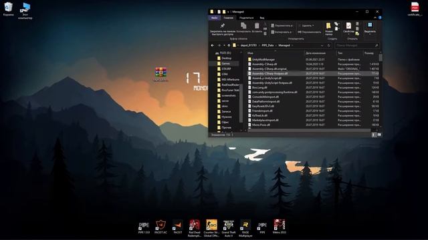The image size is (428, 240).
Task: Launch FACEIT AC shortcut
Action: click(160, 227)
